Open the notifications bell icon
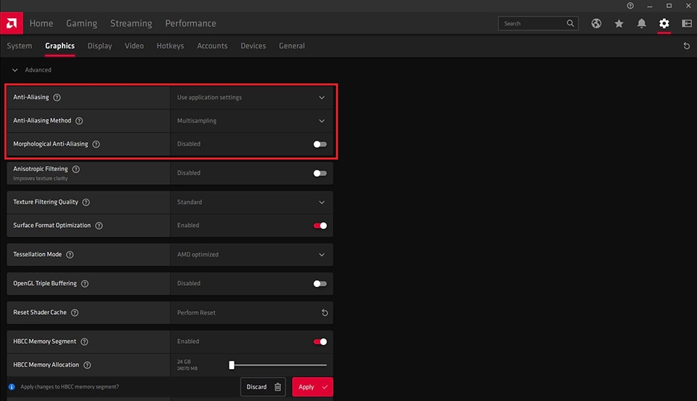This screenshot has height=401, width=697. point(641,23)
